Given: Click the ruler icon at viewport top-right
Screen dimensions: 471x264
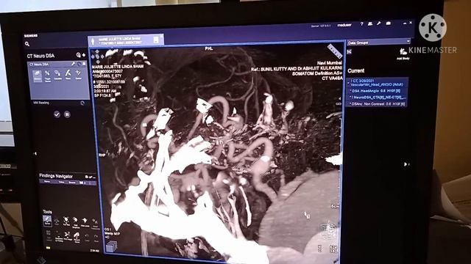Looking at the screenshot, I should click(334, 51).
